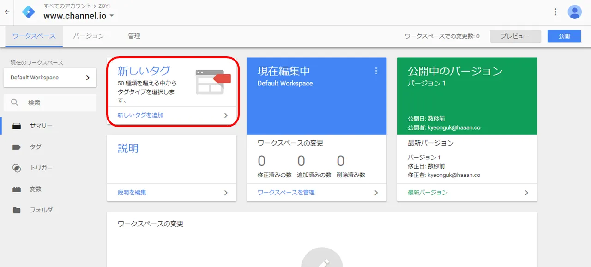This screenshot has width=591, height=267.
Task: Click the 公開中のバージョン heading
Action: tap(455, 71)
